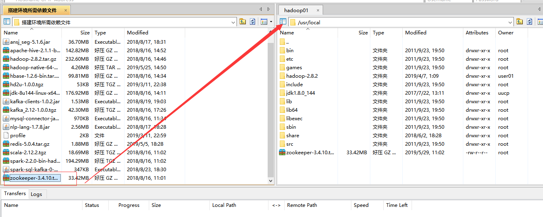
Task: Click the remote jdk1.8.0_144 folder icon
Action: 282,93
